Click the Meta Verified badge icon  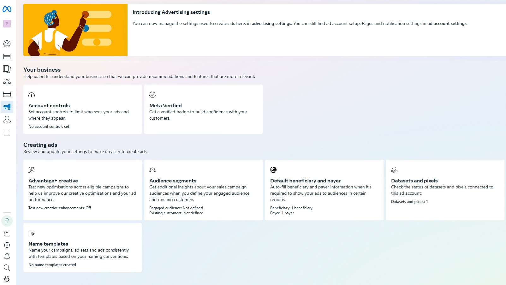(x=152, y=95)
